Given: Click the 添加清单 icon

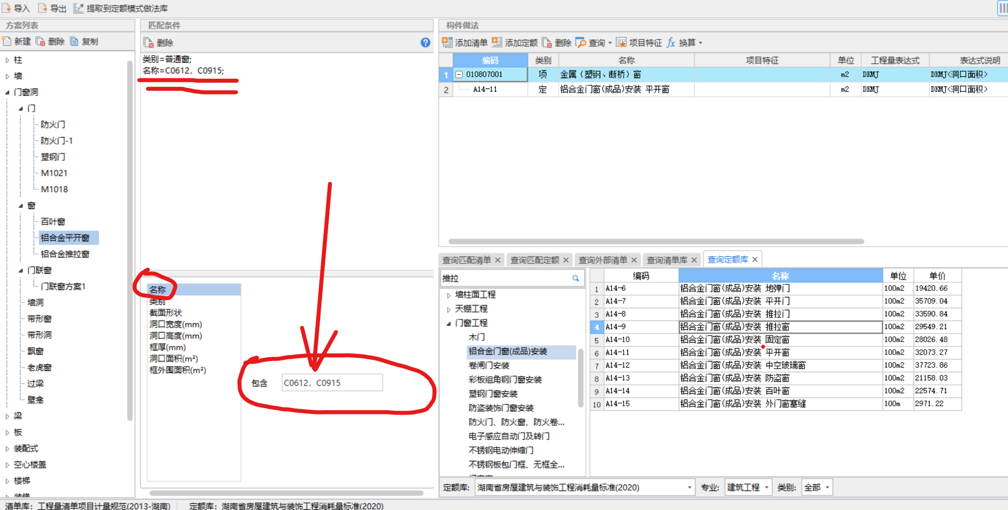Looking at the screenshot, I should click(447, 42).
